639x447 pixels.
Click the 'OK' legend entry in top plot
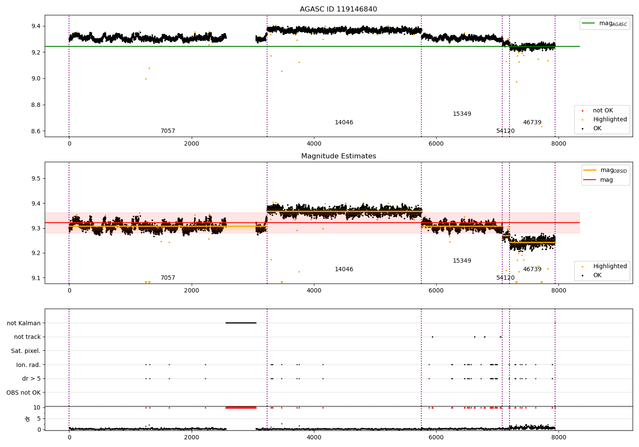click(597, 129)
